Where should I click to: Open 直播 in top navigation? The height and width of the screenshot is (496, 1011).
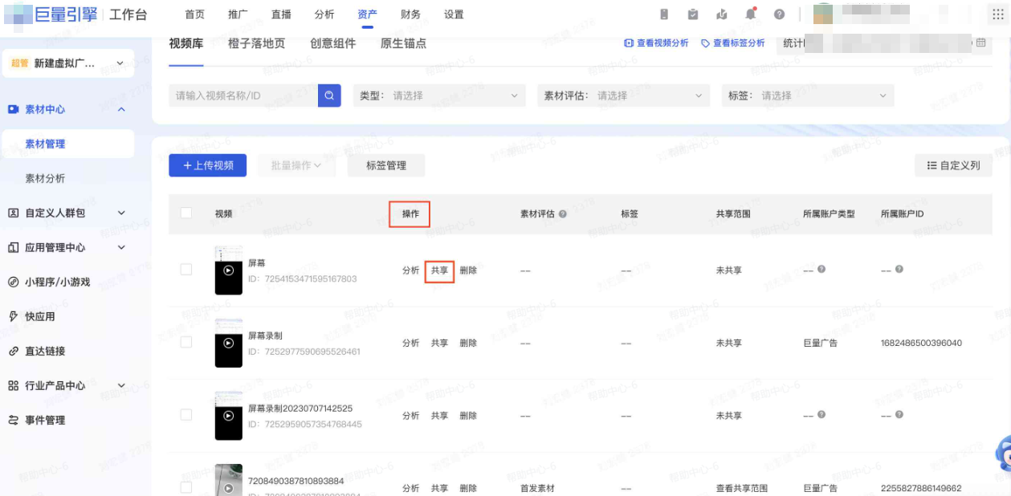281,14
